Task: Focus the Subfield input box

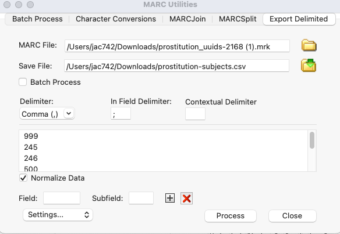Action: point(141,198)
